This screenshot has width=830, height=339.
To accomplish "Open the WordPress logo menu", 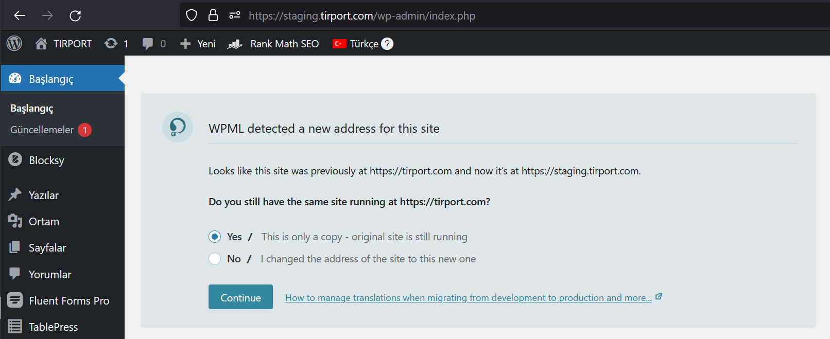I will 14,44.
